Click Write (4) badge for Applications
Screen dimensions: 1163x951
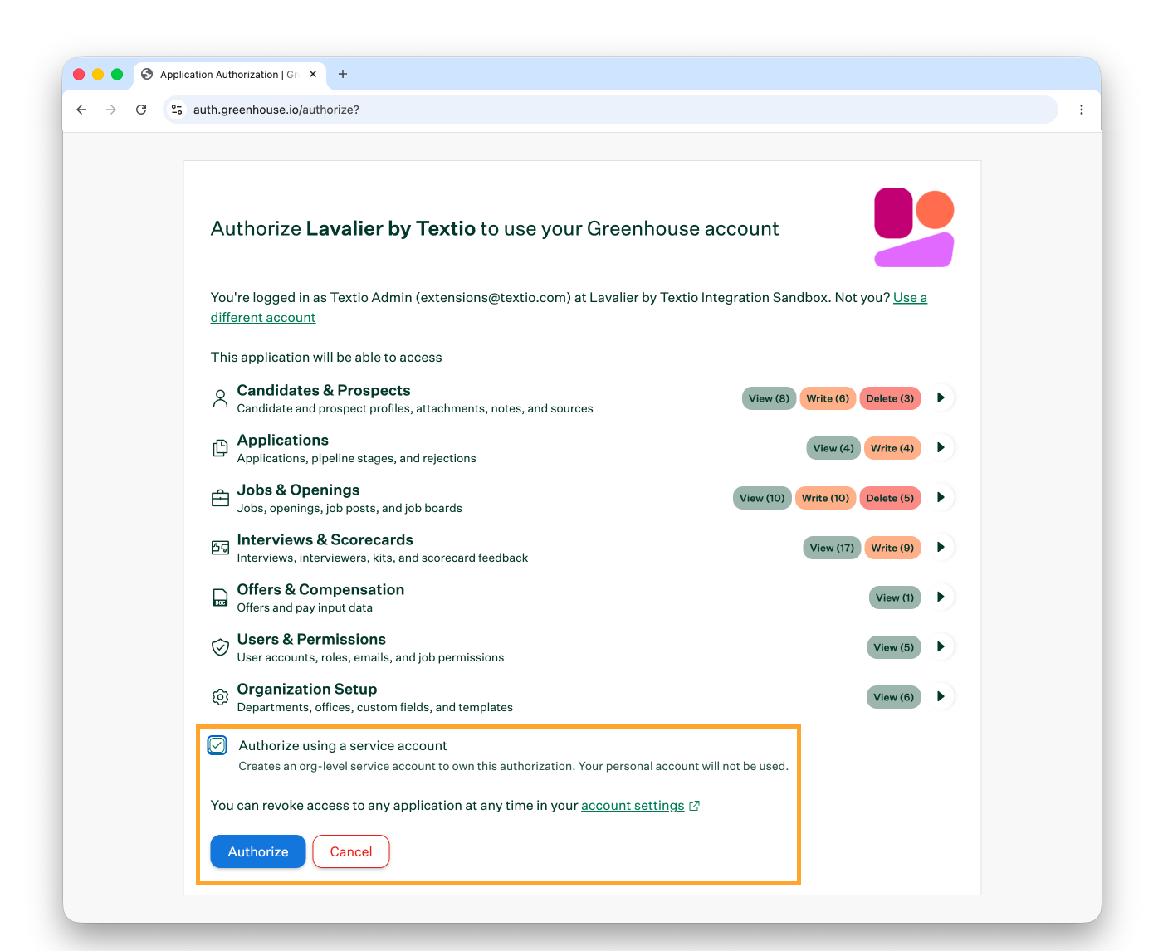point(892,448)
